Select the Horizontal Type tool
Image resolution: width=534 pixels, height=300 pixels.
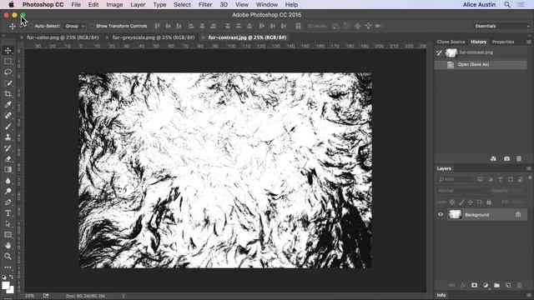click(x=8, y=213)
